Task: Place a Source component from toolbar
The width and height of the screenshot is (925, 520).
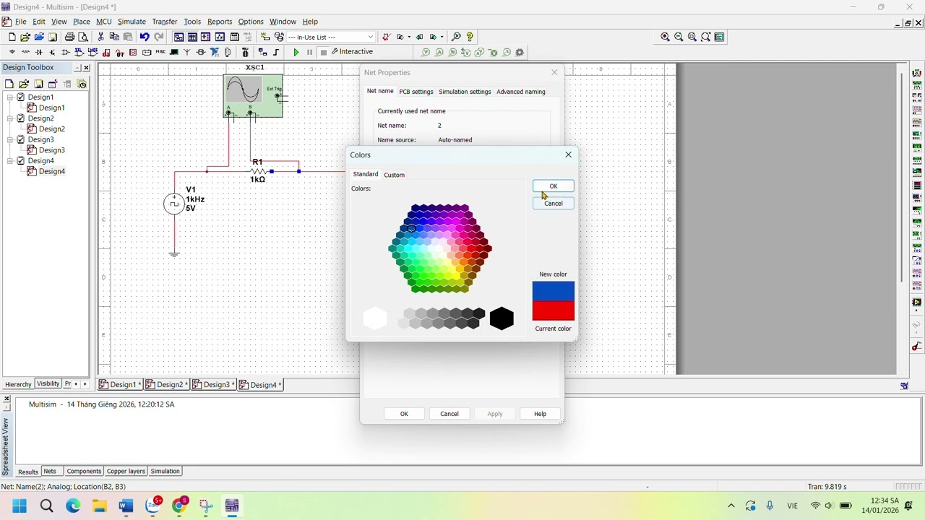Action: tap(12, 52)
